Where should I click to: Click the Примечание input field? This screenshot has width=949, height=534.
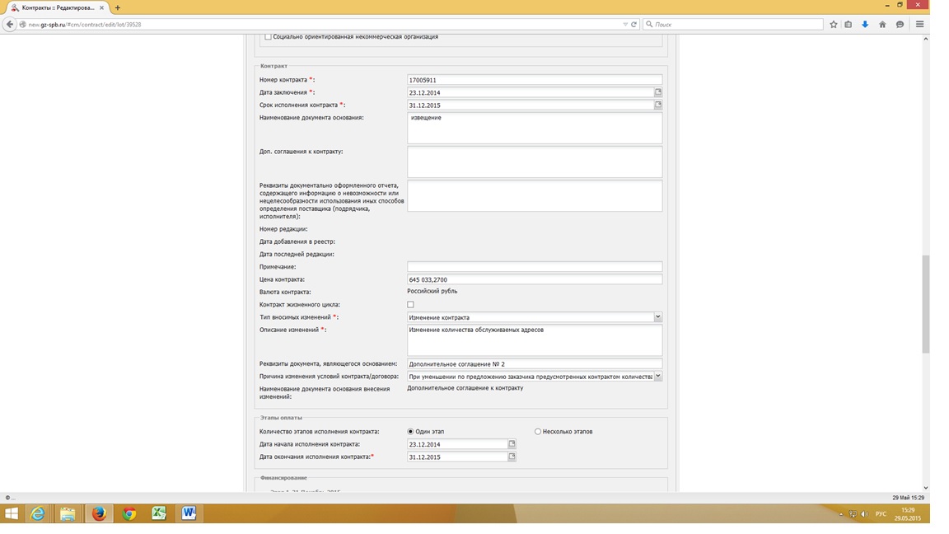coord(535,267)
